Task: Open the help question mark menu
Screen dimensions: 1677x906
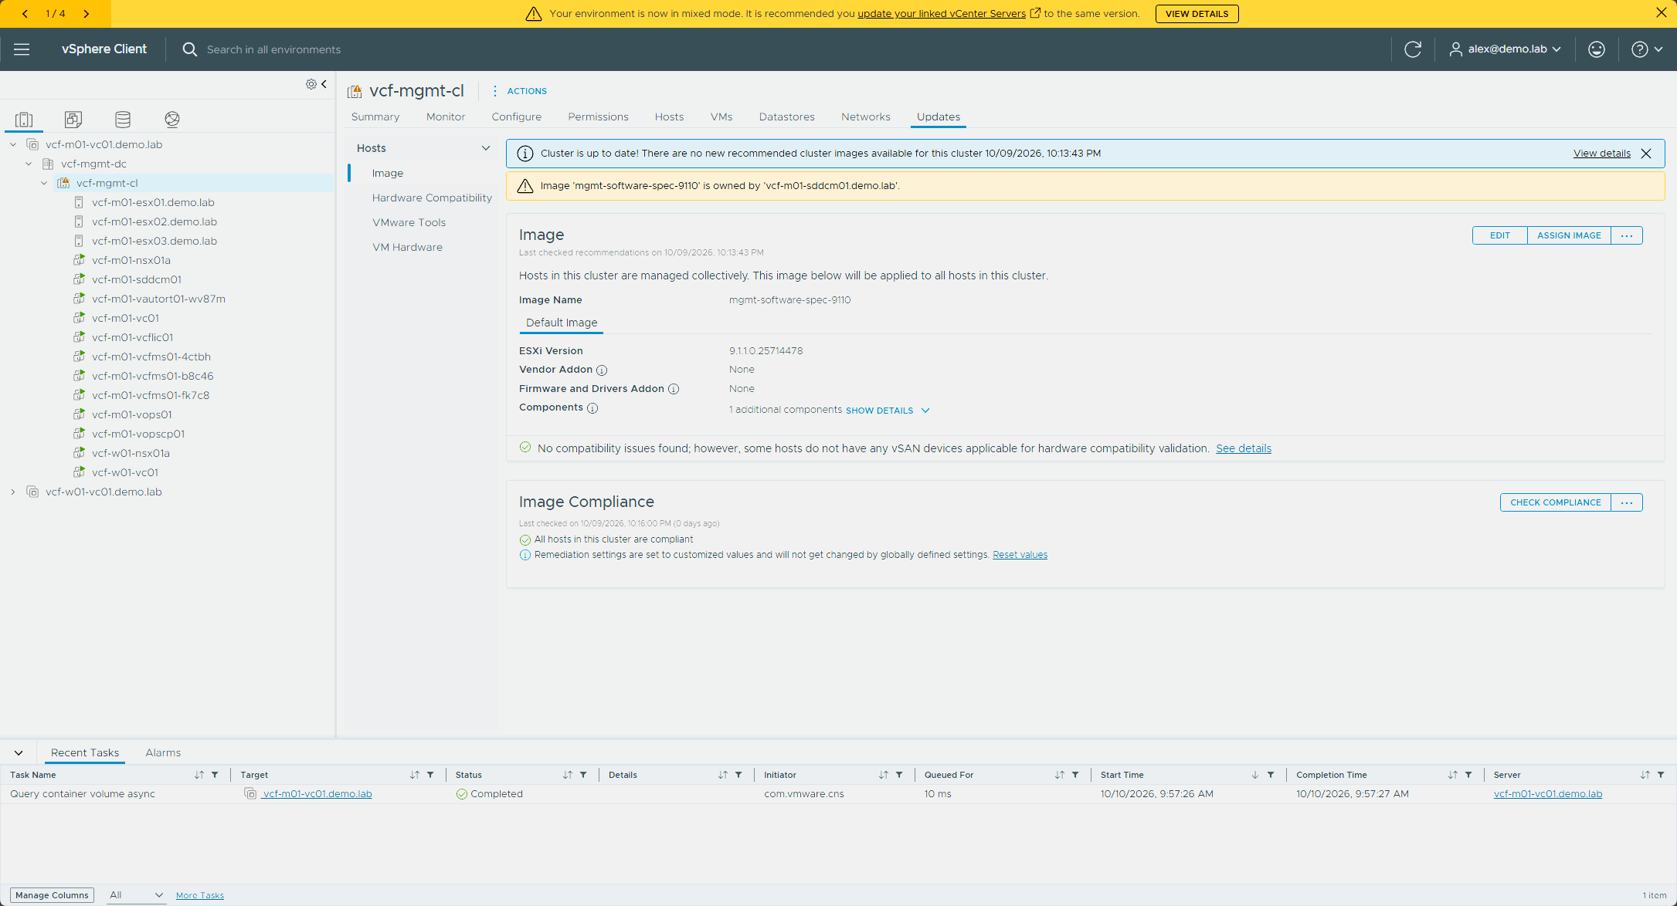Action: pyautogui.click(x=1647, y=49)
